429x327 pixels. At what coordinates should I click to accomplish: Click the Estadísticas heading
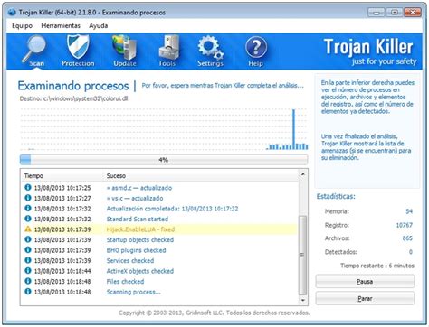336,197
